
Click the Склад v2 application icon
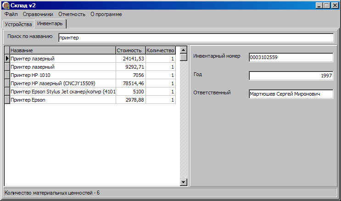click(6, 5)
